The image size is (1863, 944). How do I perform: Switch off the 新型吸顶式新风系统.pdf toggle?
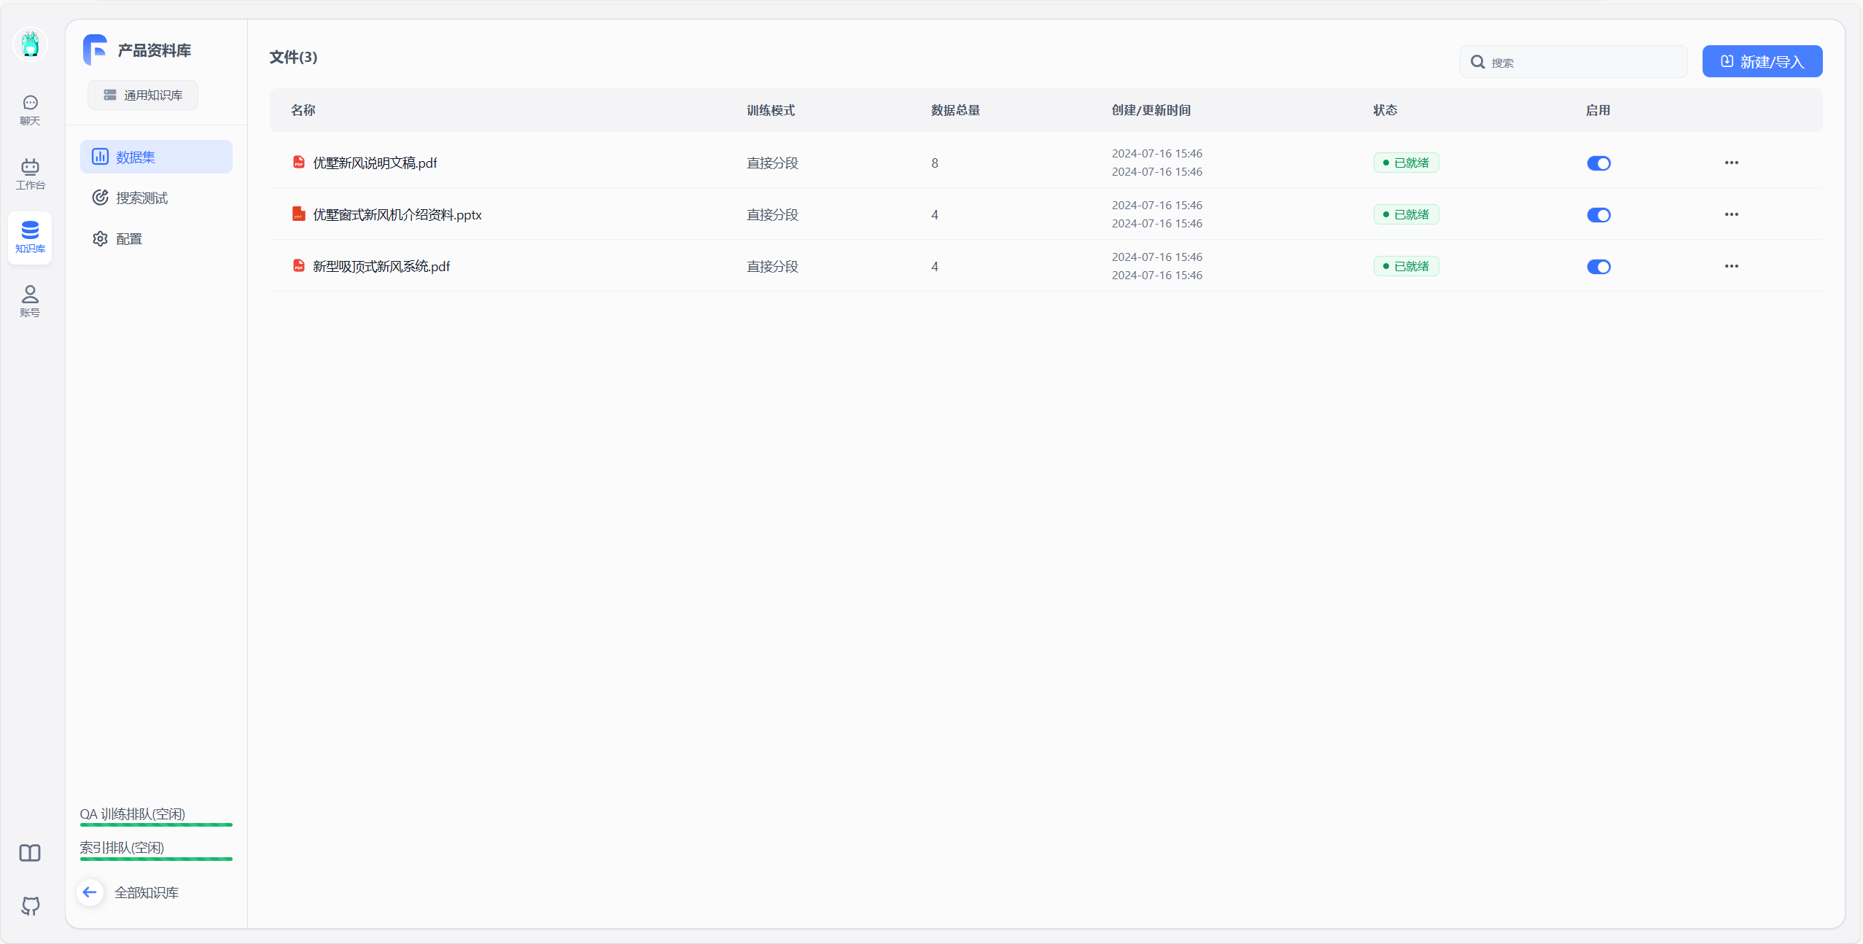1598,267
